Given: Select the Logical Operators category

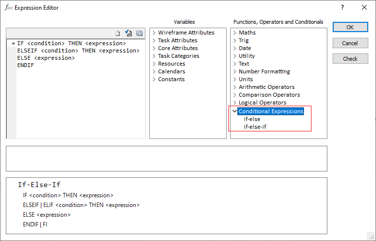Looking at the screenshot, I should pyautogui.click(x=262, y=103).
